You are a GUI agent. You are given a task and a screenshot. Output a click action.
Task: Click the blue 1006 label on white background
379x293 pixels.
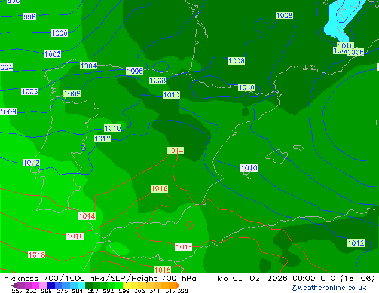[29, 91]
